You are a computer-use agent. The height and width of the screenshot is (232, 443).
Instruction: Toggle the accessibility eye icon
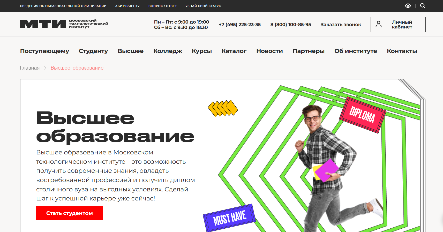[x=408, y=6]
